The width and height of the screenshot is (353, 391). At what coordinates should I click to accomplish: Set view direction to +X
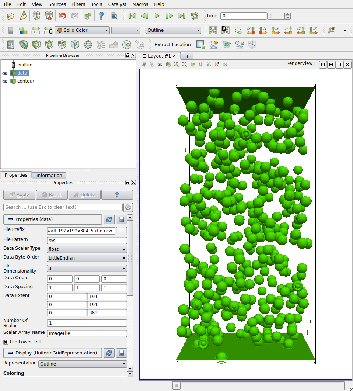[x=251, y=30]
